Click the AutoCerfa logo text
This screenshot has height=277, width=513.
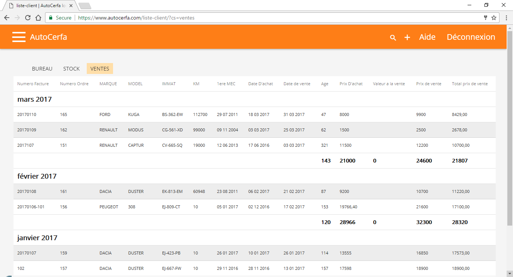[48, 37]
